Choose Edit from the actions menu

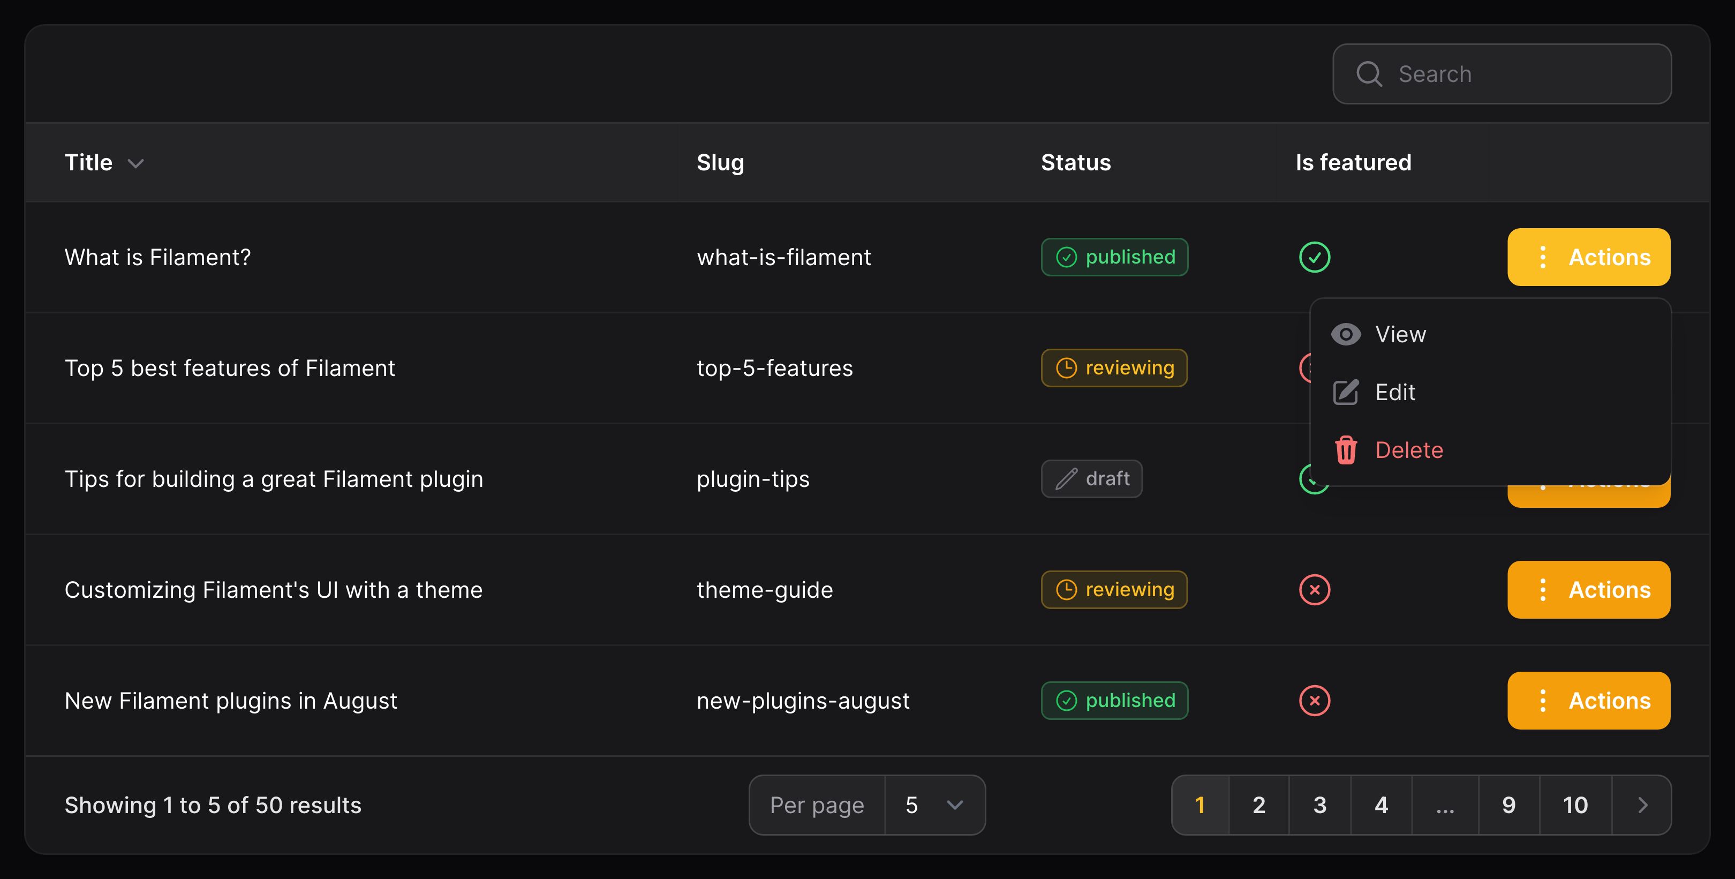(1490, 392)
